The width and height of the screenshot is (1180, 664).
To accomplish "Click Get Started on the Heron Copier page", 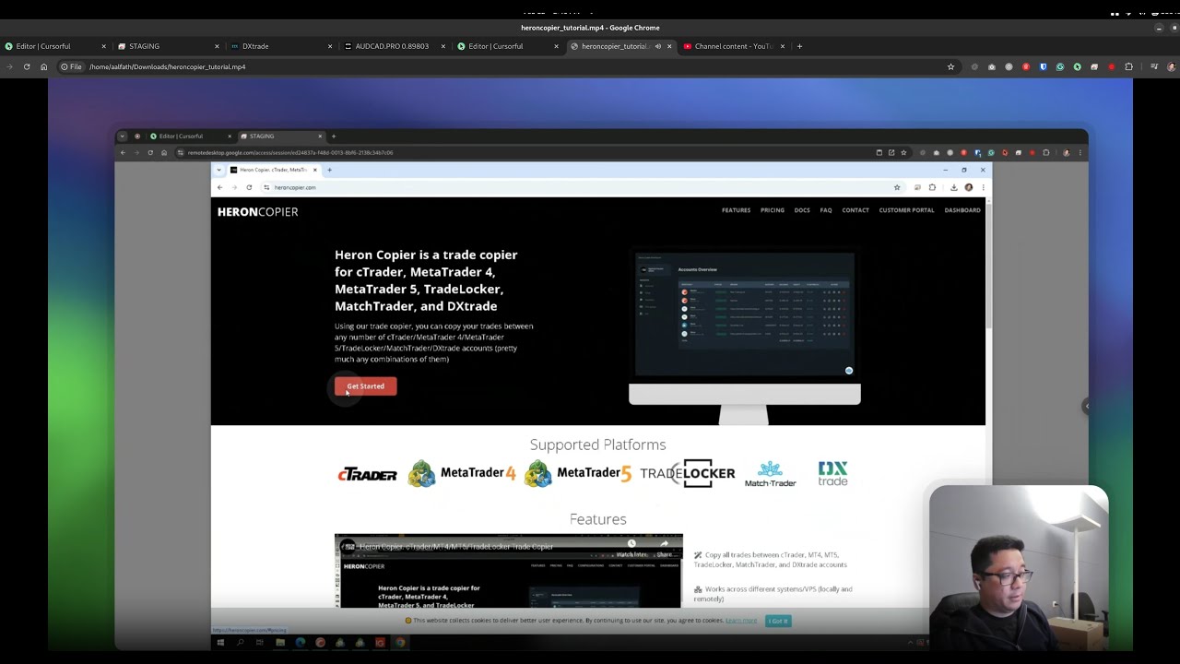I will [366, 386].
